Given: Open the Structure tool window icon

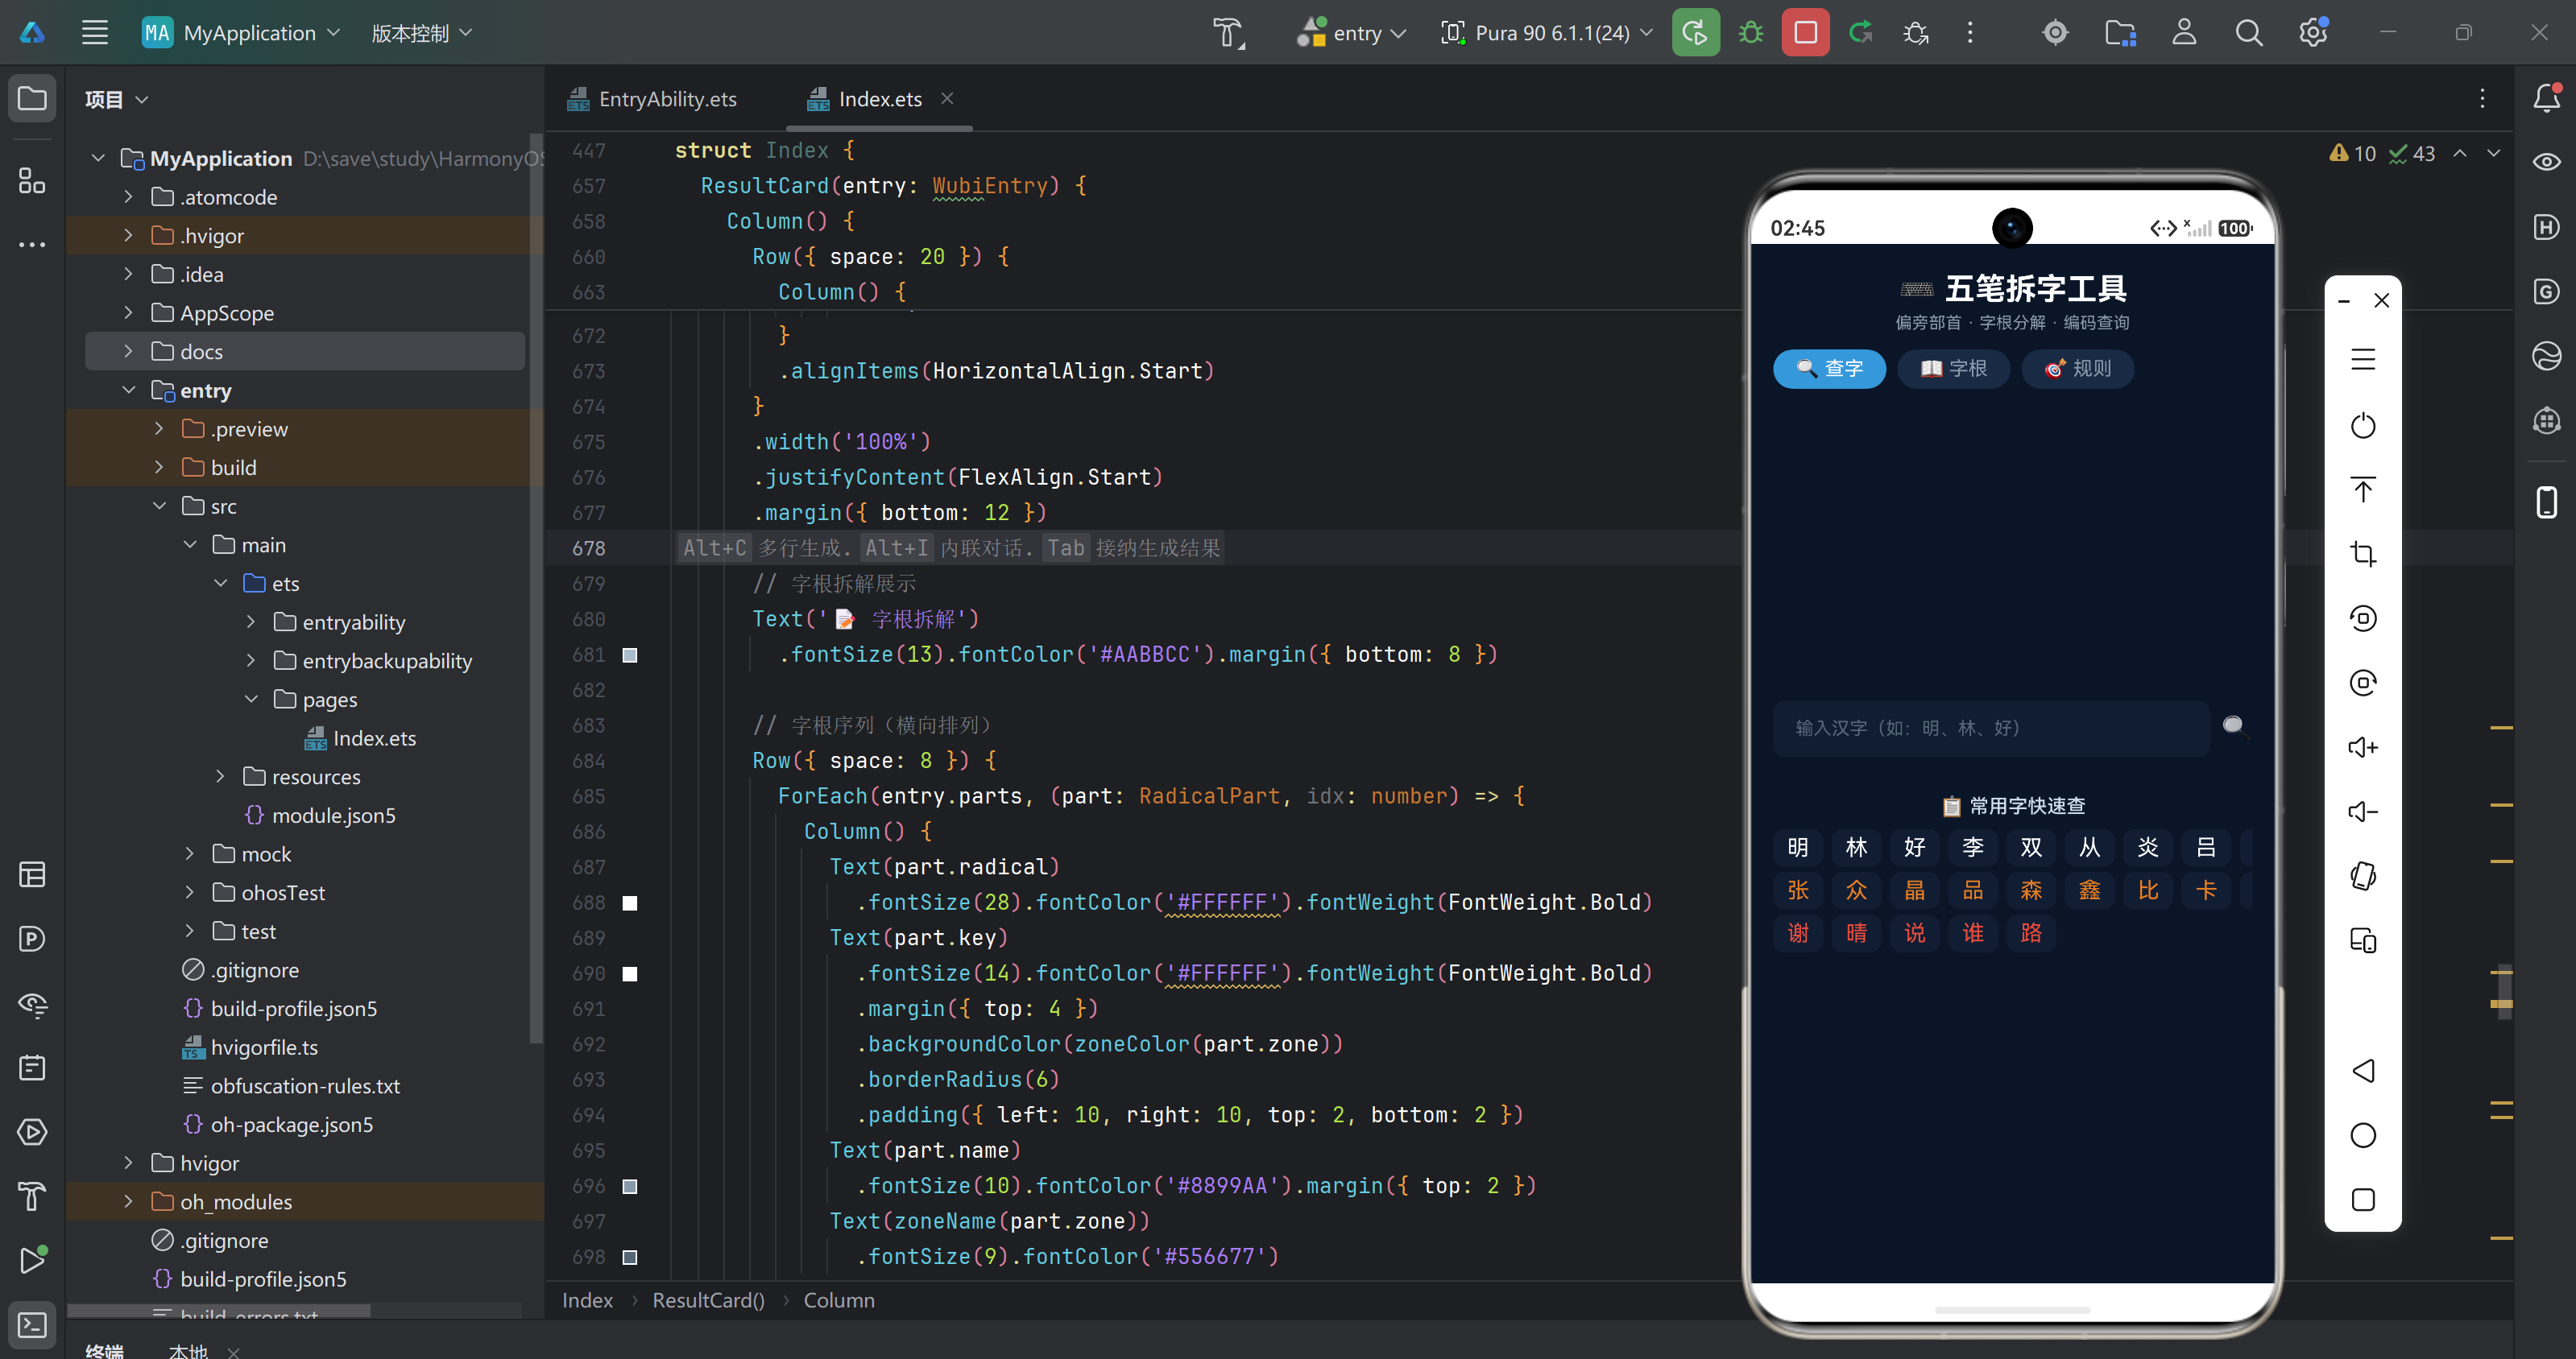Looking at the screenshot, I should (x=32, y=181).
